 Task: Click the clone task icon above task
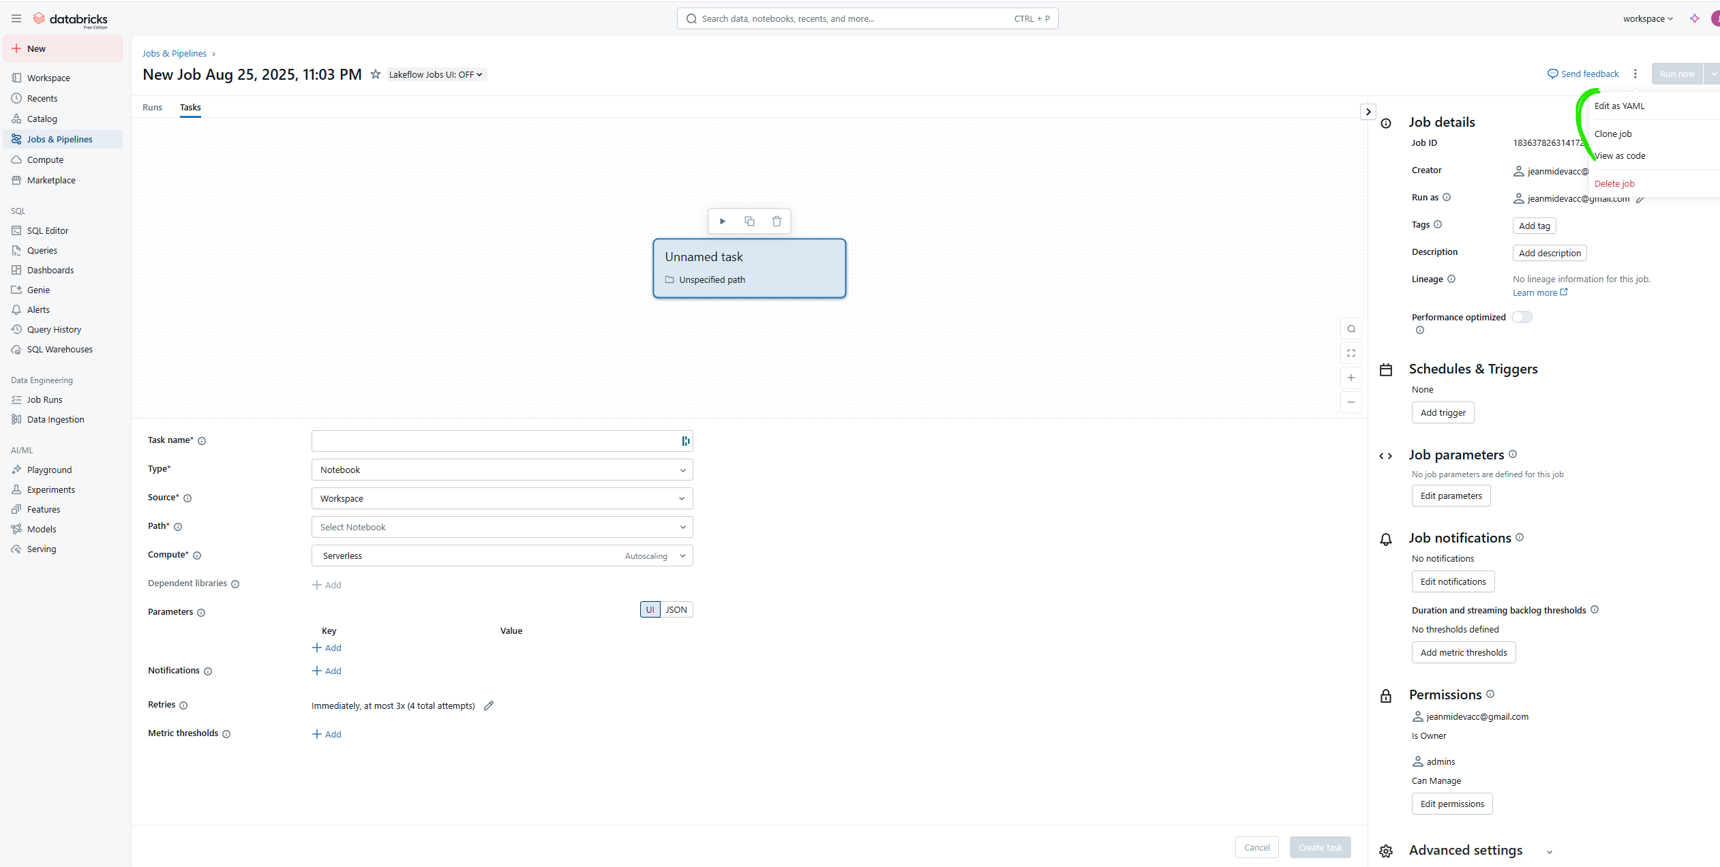coord(749,221)
